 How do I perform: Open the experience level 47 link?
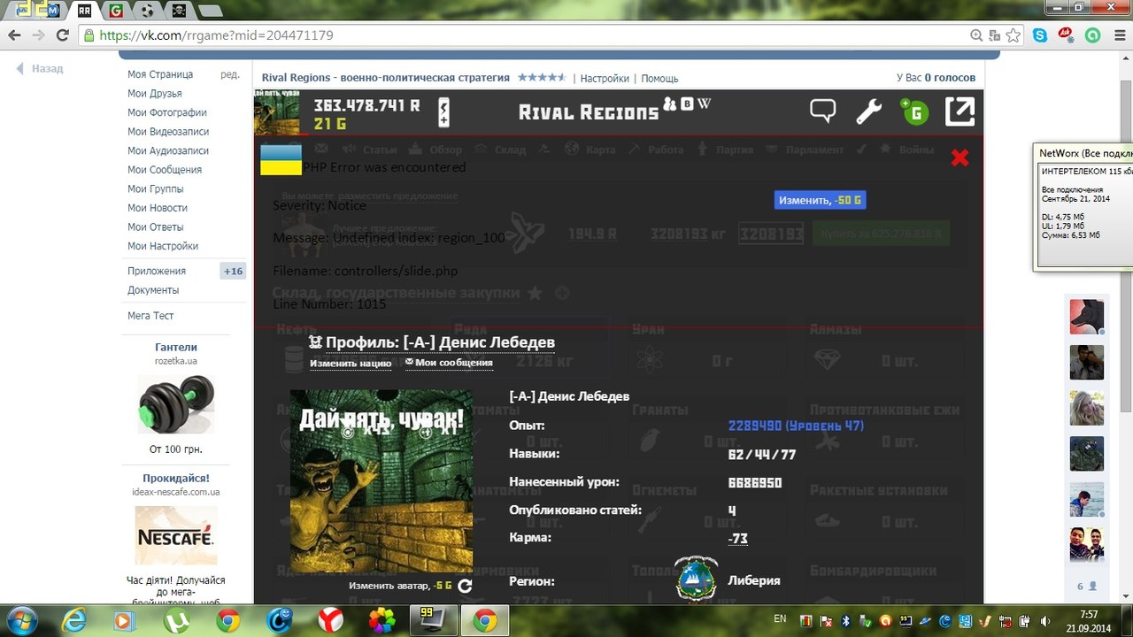[796, 426]
